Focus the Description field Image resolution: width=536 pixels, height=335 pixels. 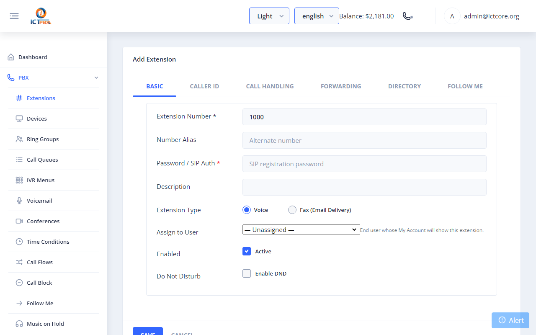click(364, 187)
